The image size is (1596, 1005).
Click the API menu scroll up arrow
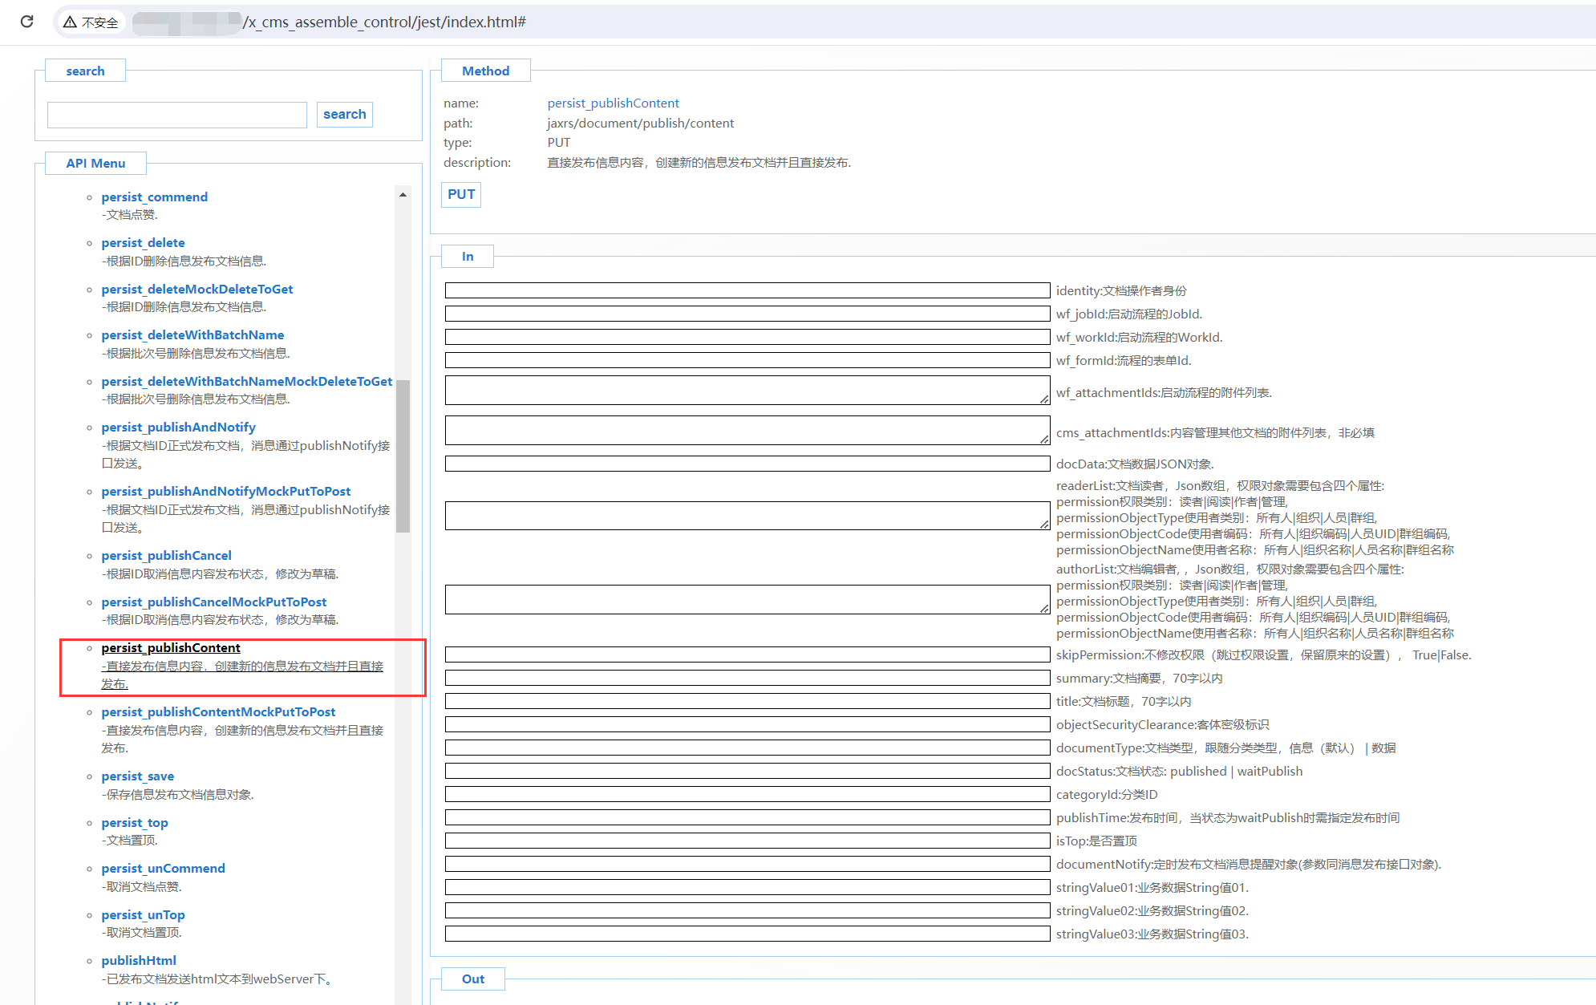(403, 195)
